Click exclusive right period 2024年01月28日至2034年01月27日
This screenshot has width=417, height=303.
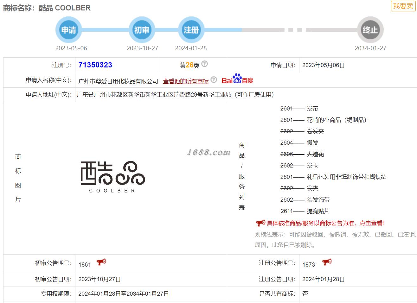(124, 294)
